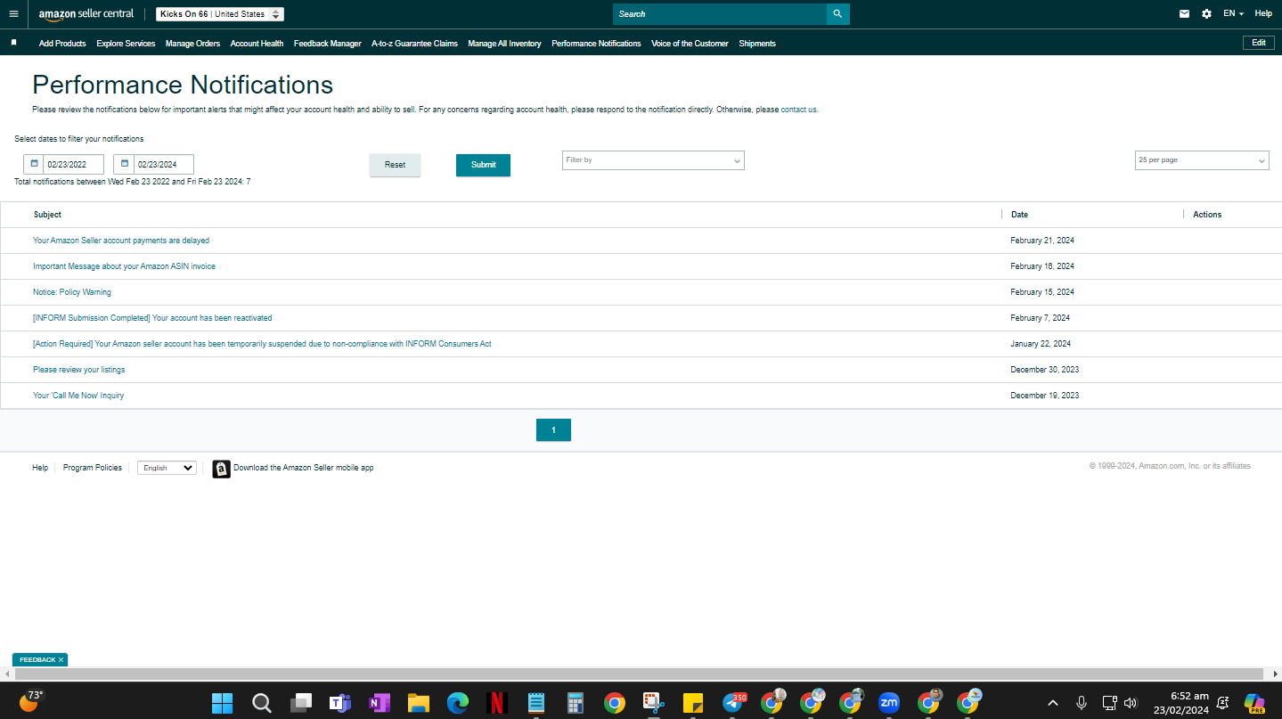This screenshot has height=719, width=1282.
Task: Open Snipping Tool from taskbar
Action: click(654, 703)
